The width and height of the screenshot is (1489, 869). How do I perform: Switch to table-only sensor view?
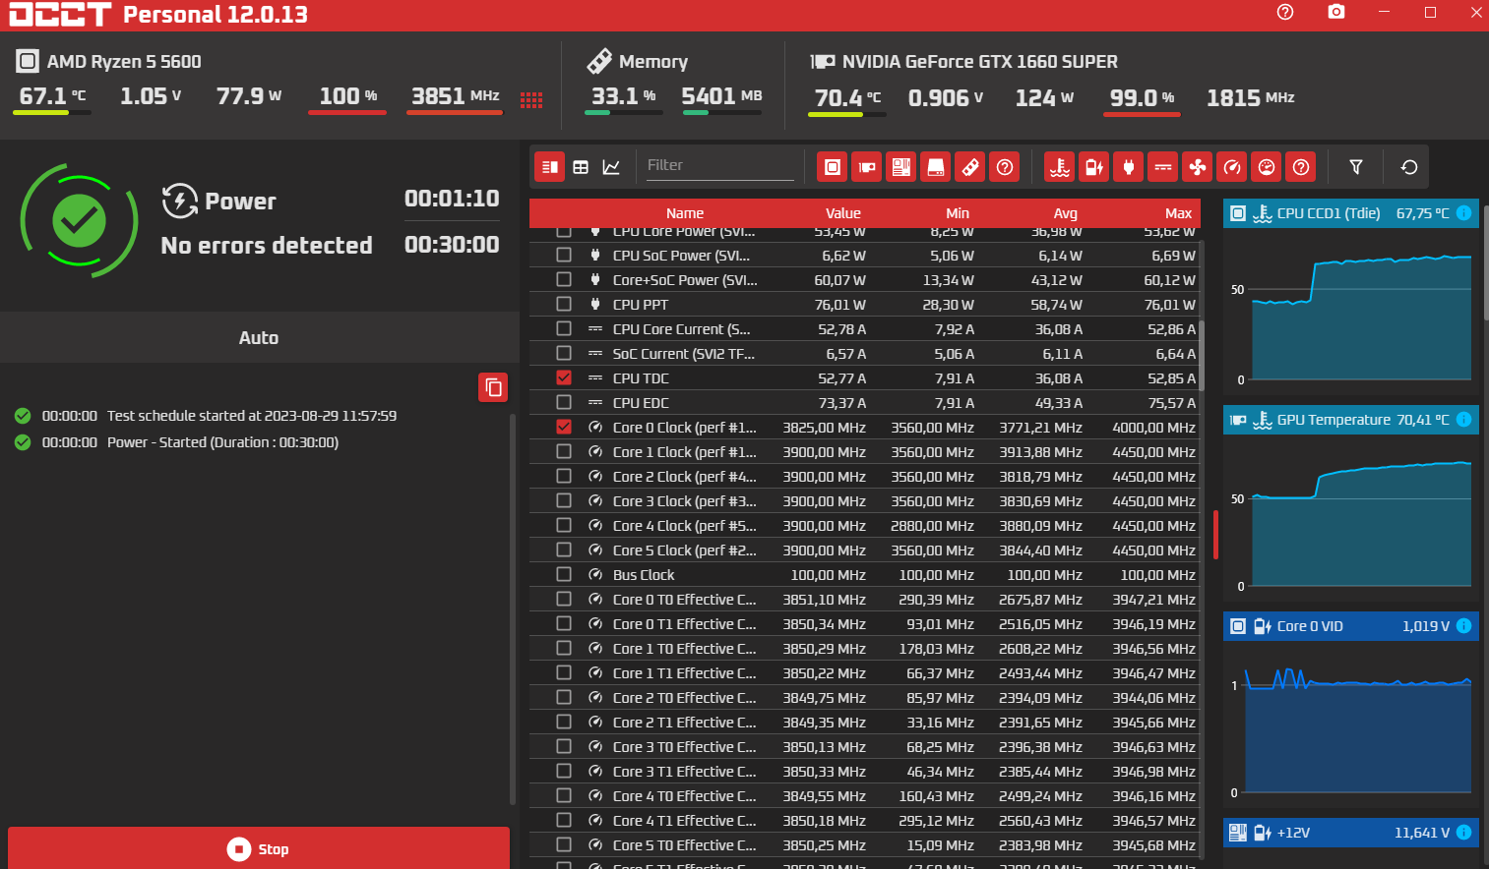581,167
